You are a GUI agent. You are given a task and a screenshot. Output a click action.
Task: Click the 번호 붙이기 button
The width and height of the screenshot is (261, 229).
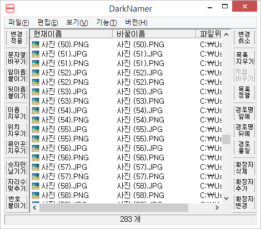click(x=17, y=202)
